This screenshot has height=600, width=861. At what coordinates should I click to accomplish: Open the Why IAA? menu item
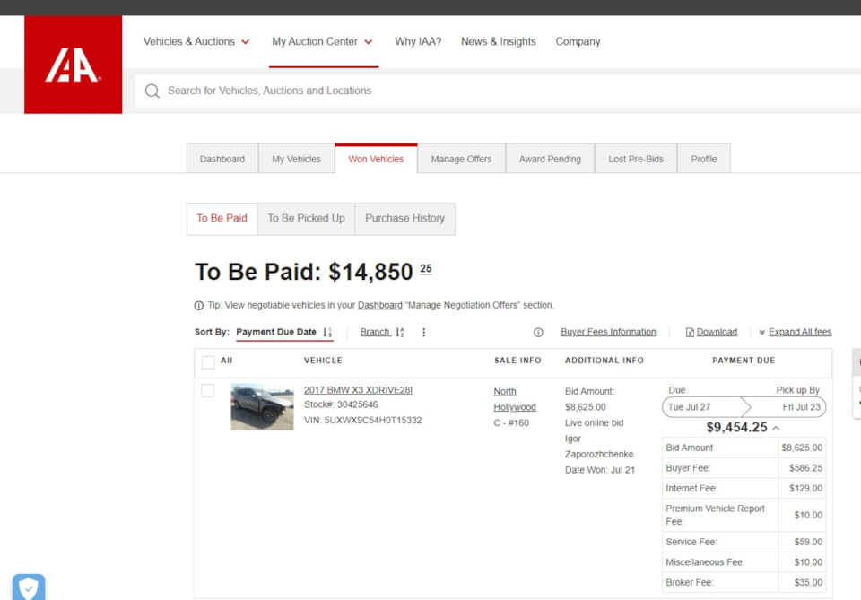pyautogui.click(x=418, y=42)
